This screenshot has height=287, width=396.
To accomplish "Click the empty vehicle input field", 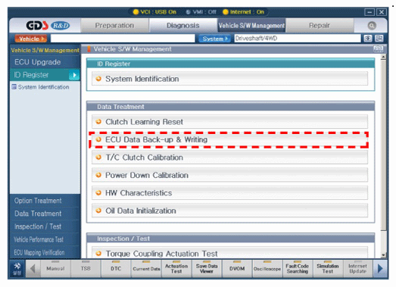I will pos(123,39).
